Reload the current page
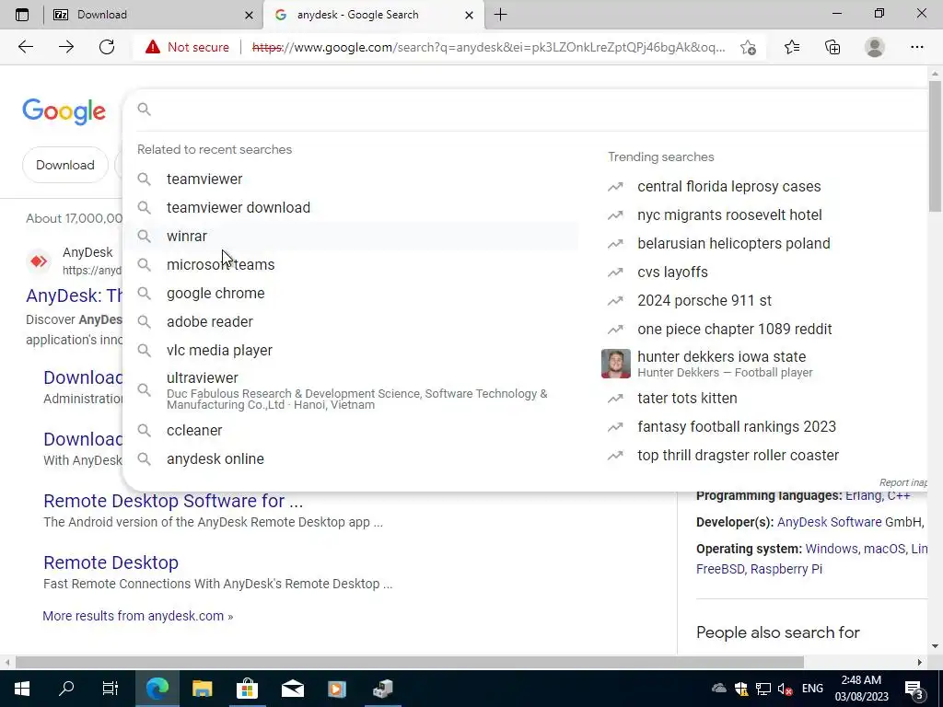 point(107,47)
